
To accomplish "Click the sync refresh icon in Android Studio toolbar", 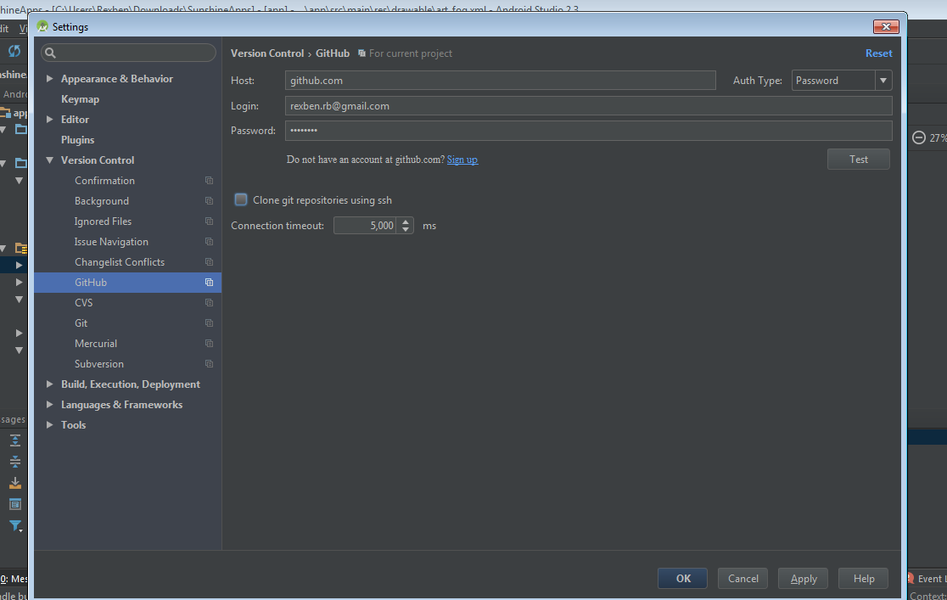I will coord(14,52).
